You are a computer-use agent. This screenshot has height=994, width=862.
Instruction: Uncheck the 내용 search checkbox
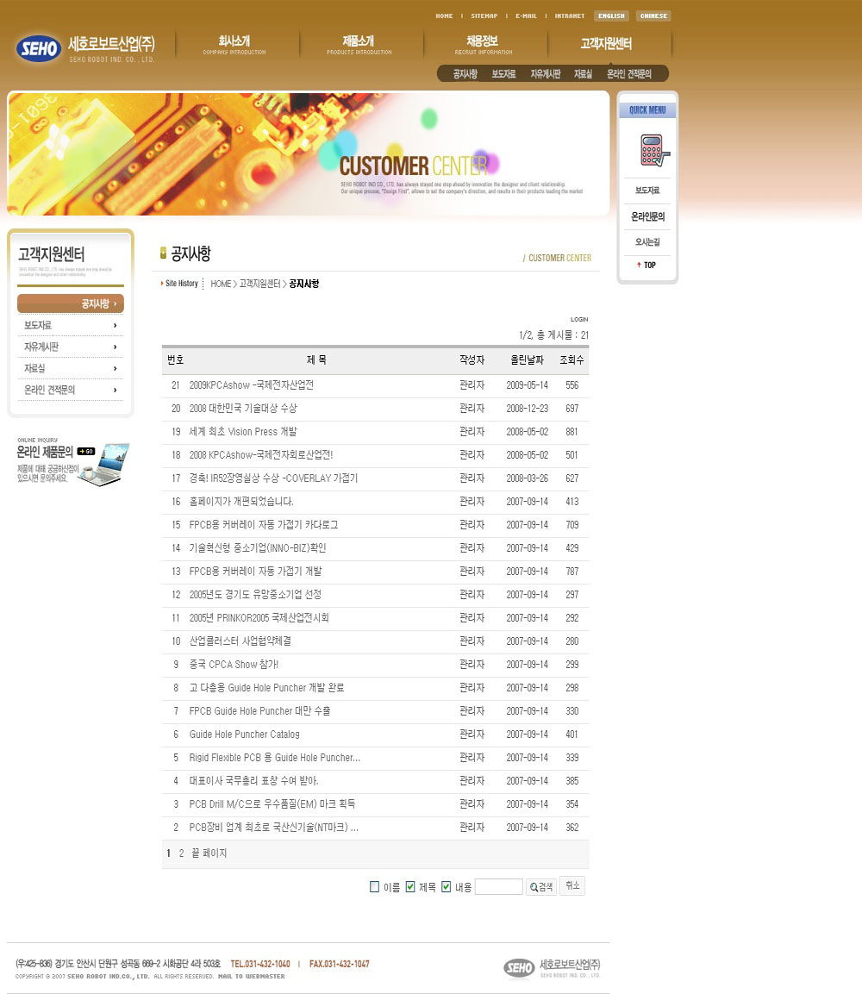[x=447, y=887]
